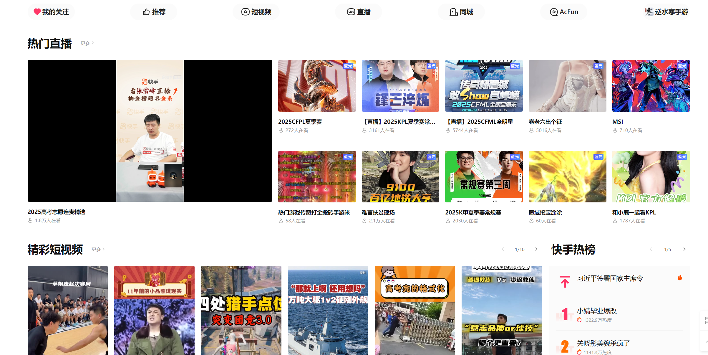The width and height of the screenshot is (708, 355).
Task: Open the 难言扶贫现场 stream thumbnail
Action: 400,176
